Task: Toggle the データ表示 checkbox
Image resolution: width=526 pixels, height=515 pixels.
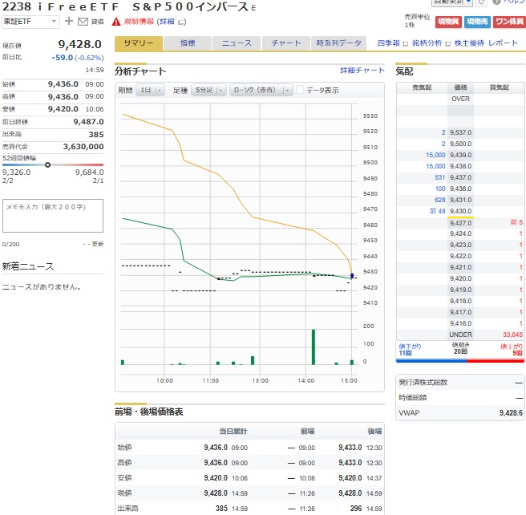Action: [x=300, y=90]
